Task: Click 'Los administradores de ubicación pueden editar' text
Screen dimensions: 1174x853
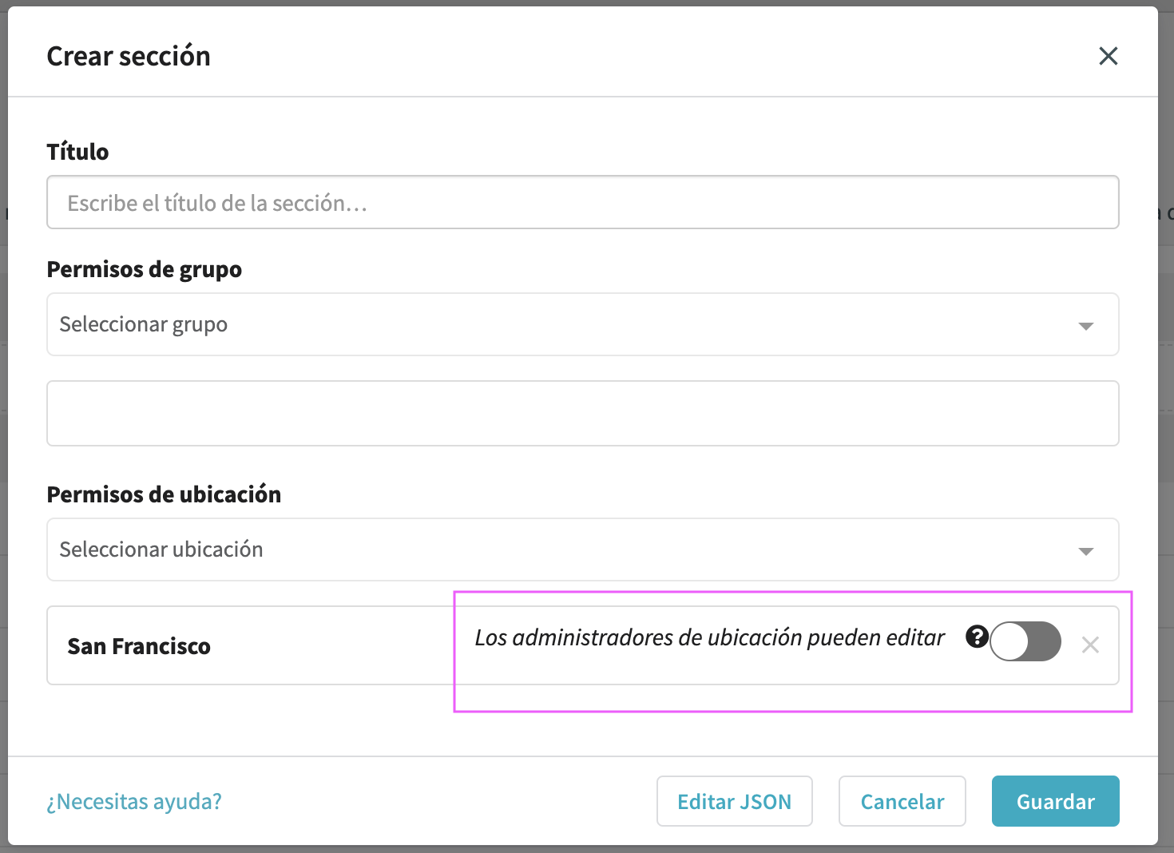Action: pyautogui.click(x=710, y=637)
